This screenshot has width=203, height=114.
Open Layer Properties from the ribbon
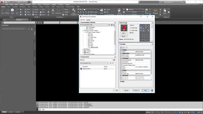[74, 12]
